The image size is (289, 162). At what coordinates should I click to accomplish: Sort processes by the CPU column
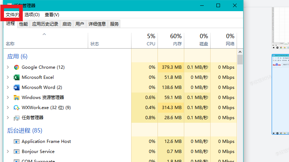coord(144,40)
